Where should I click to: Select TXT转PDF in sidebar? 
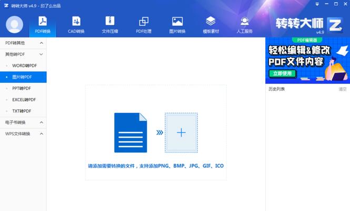(x=23, y=111)
